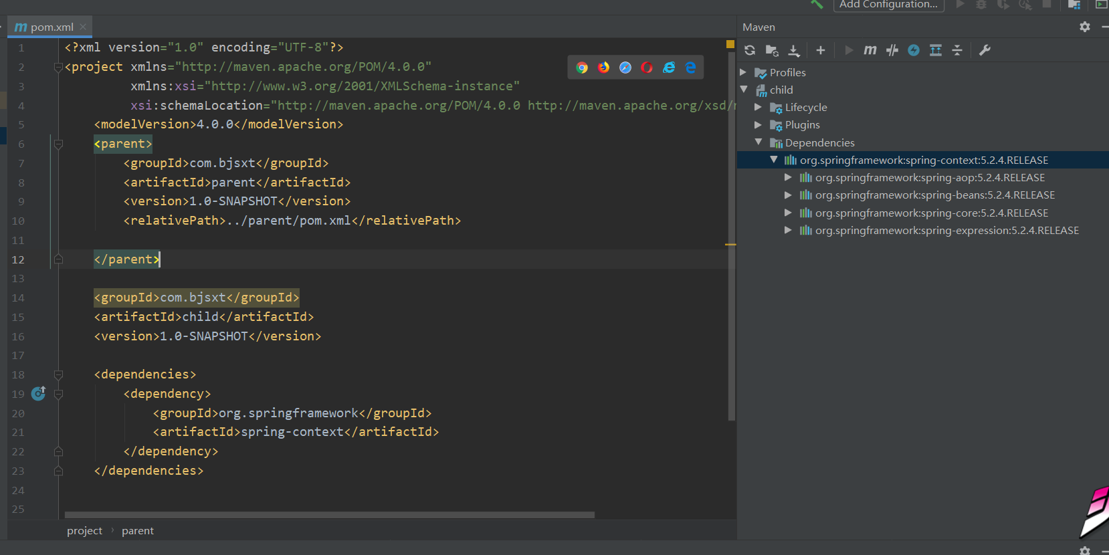Select the child project node
This screenshot has width=1109, height=555.
coord(781,90)
